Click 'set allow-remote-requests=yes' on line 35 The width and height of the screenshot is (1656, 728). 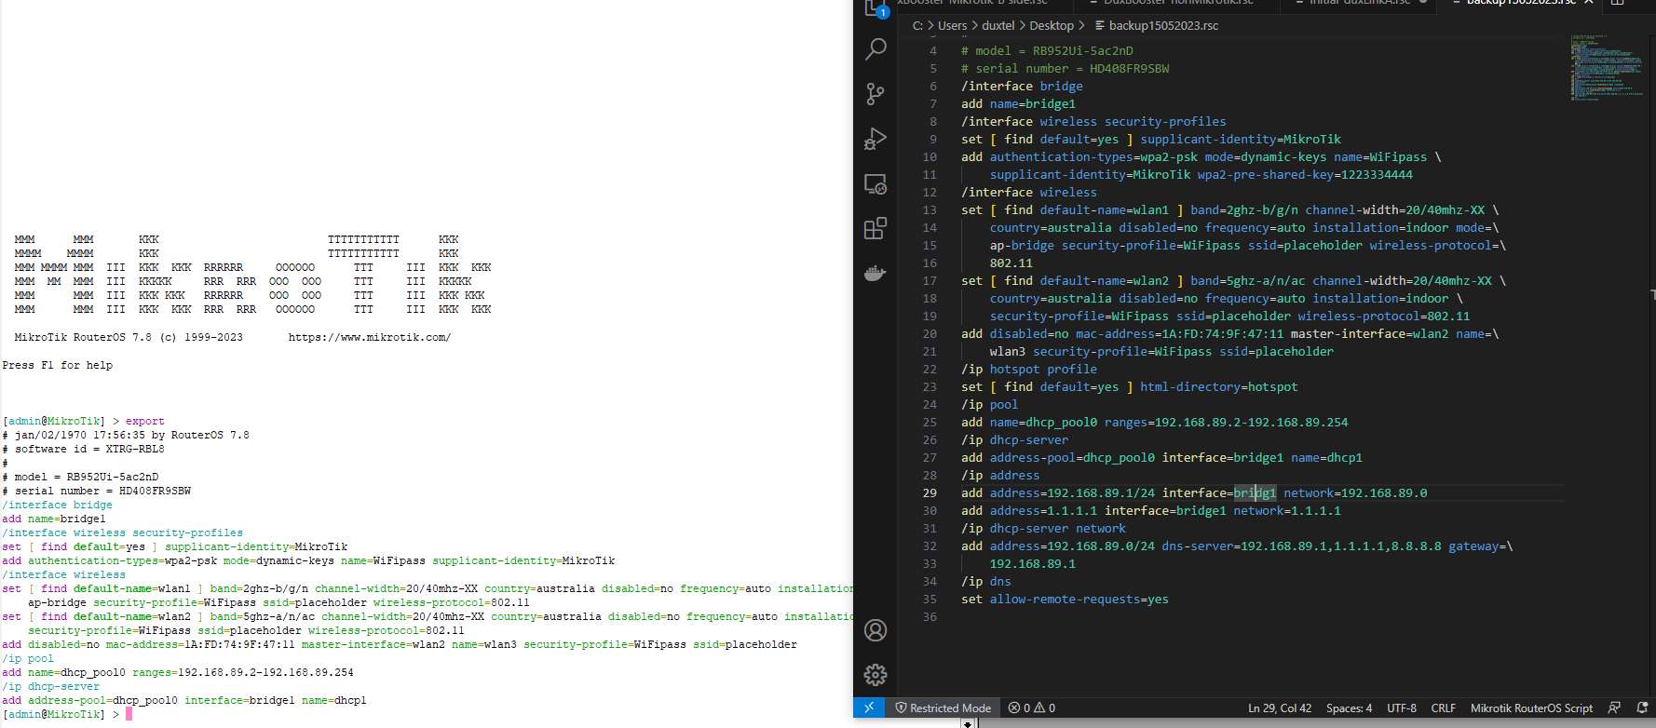[x=1065, y=599]
